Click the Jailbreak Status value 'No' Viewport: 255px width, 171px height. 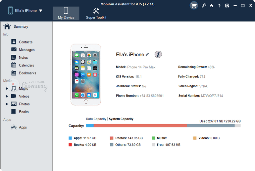pos(144,86)
